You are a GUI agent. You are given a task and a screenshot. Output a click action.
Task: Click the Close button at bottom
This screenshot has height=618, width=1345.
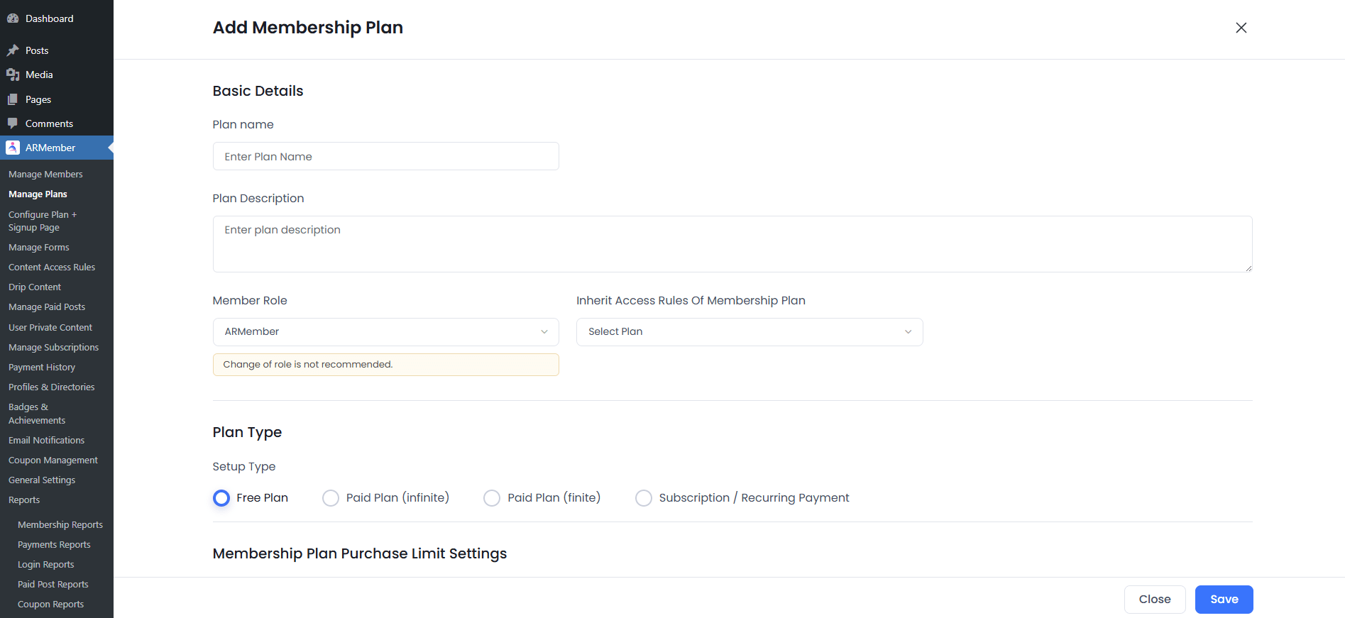coord(1154,600)
